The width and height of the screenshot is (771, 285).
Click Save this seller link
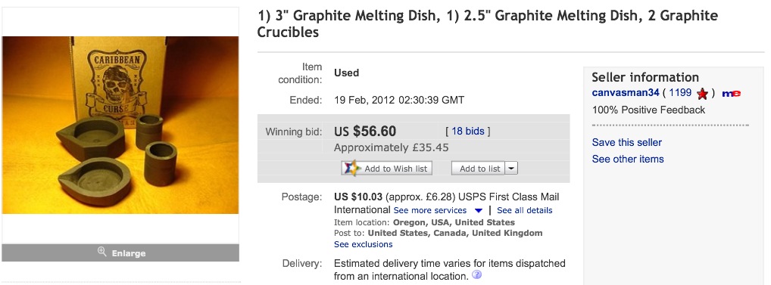tap(627, 142)
